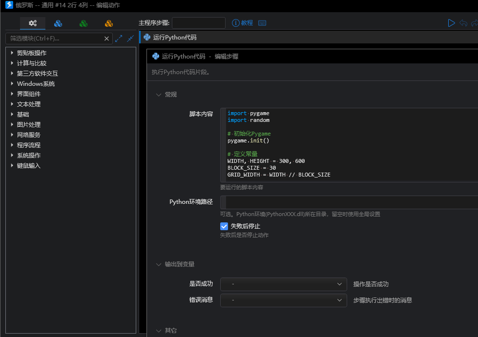478x337 pixels.
Task: Switch to the blue cubes module tab
Action: click(x=58, y=23)
